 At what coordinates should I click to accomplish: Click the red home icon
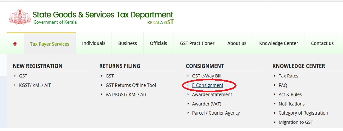tap(15, 44)
